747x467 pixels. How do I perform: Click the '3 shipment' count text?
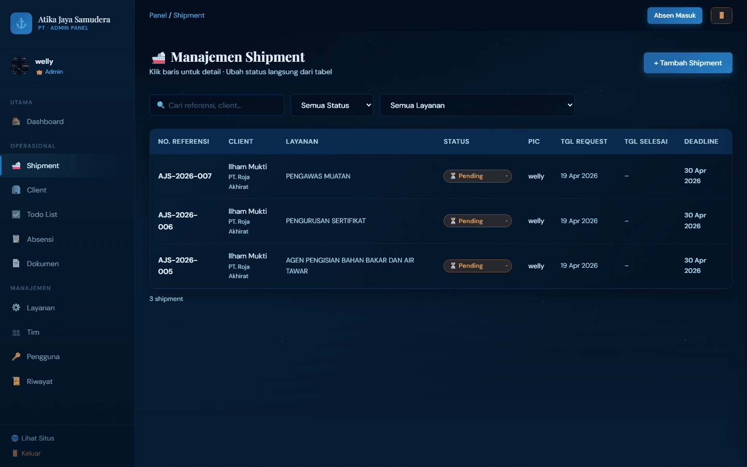click(166, 299)
